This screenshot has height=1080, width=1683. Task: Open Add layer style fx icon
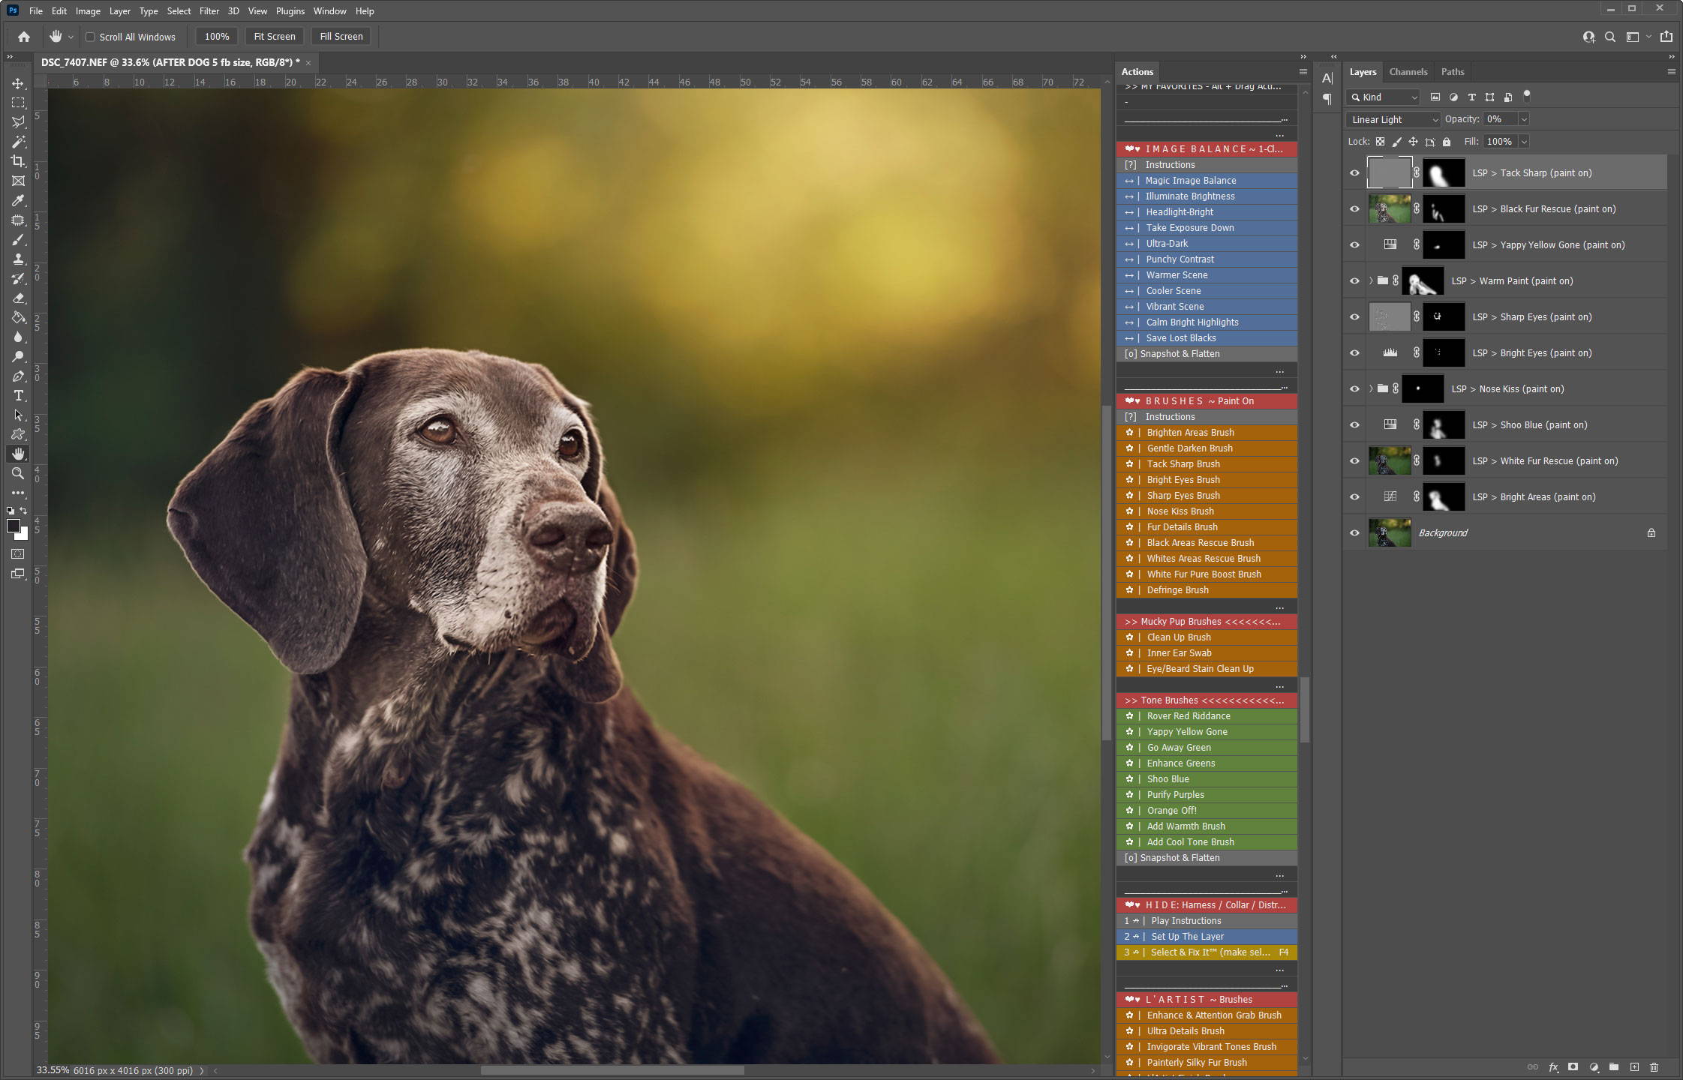(1553, 1066)
